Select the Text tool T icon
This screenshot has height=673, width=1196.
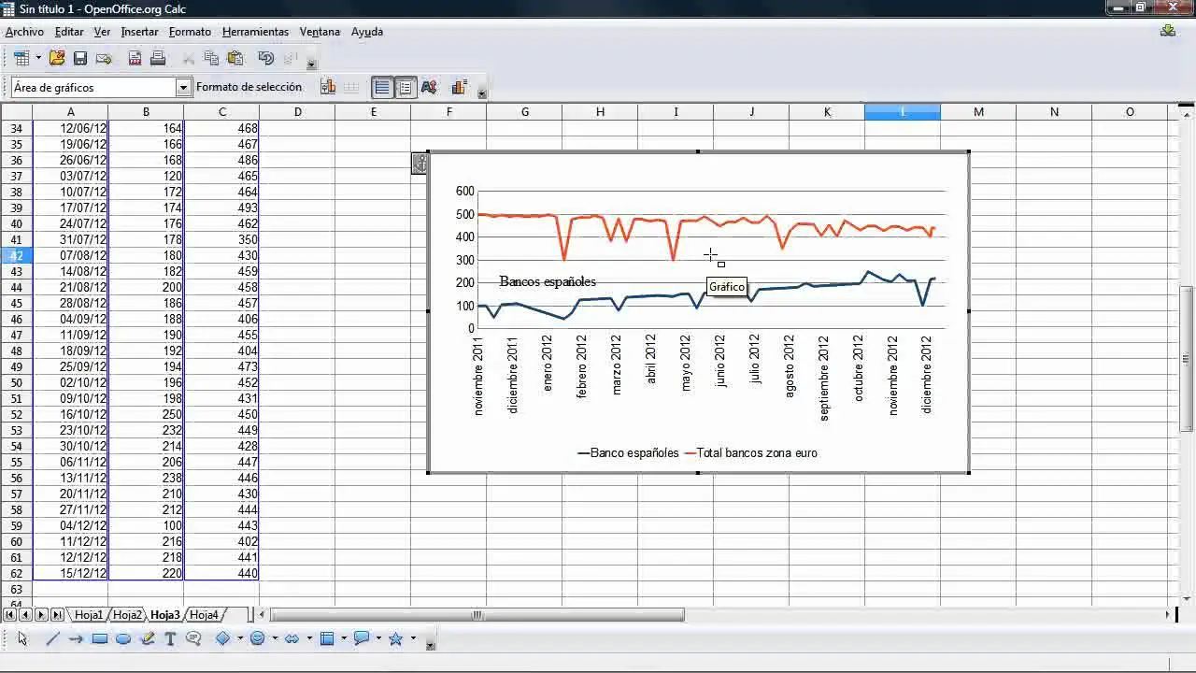170,639
